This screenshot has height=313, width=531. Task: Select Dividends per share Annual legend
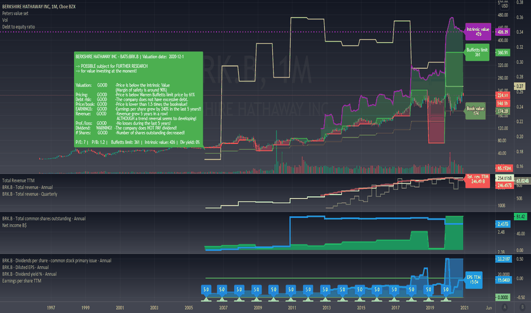pos(56,261)
